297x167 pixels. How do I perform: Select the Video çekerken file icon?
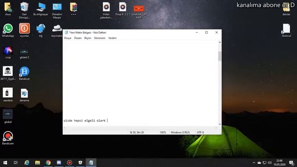point(106,10)
